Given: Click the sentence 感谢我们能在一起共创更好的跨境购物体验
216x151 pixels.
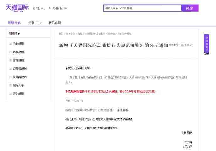Looking at the screenshot, I should (x=92, y=128).
